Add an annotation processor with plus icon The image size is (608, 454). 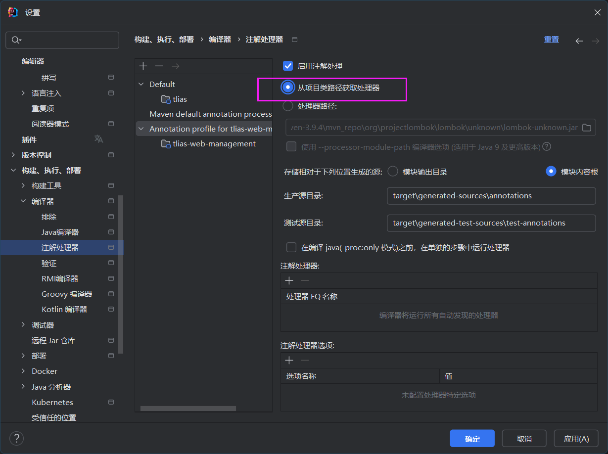[x=289, y=280]
